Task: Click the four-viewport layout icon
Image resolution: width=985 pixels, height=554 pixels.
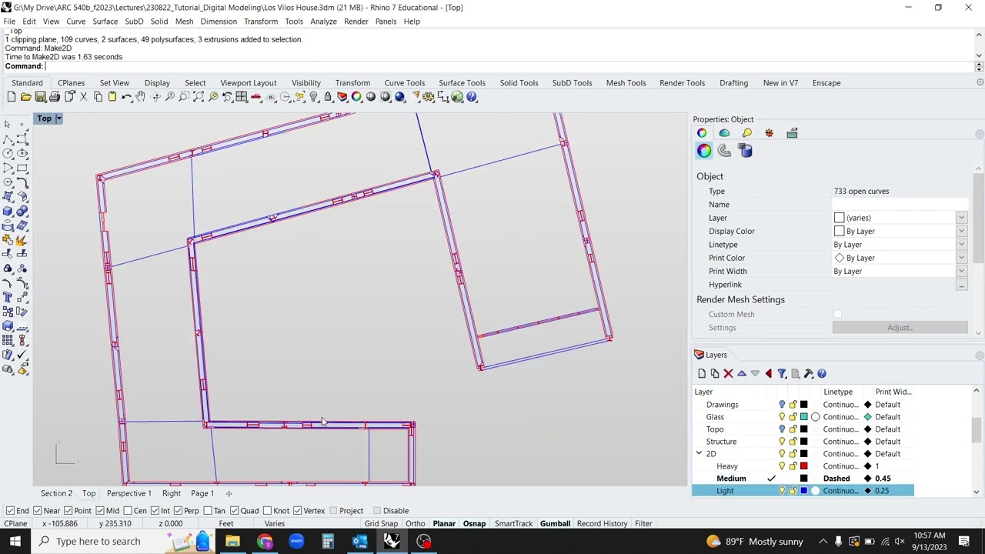Action: tap(242, 97)
